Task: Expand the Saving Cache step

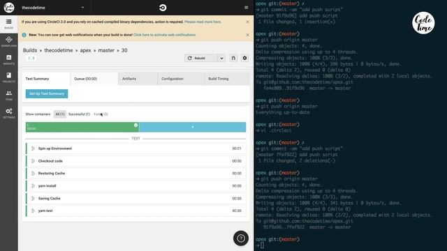Action: point(136,198)
